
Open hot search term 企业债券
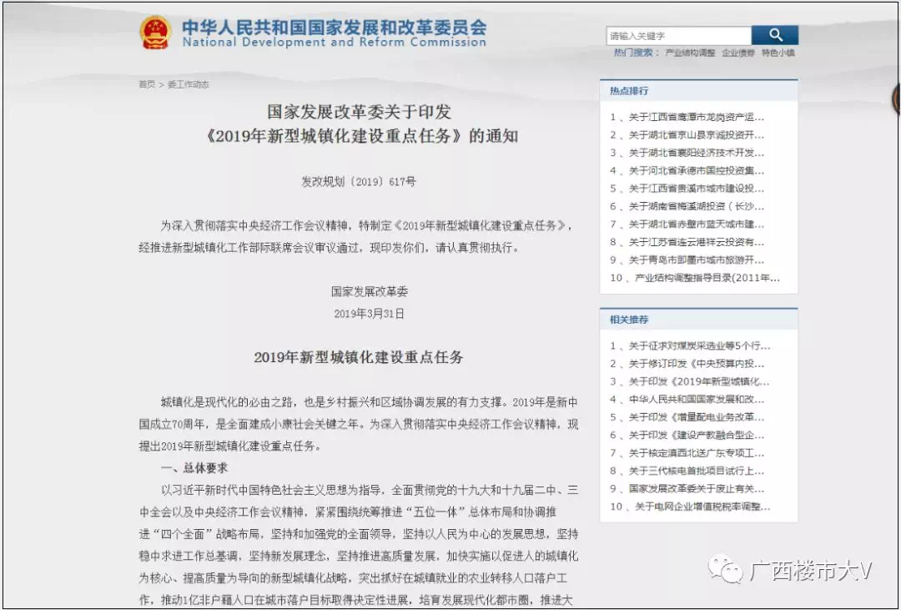[x=737, y=53]
